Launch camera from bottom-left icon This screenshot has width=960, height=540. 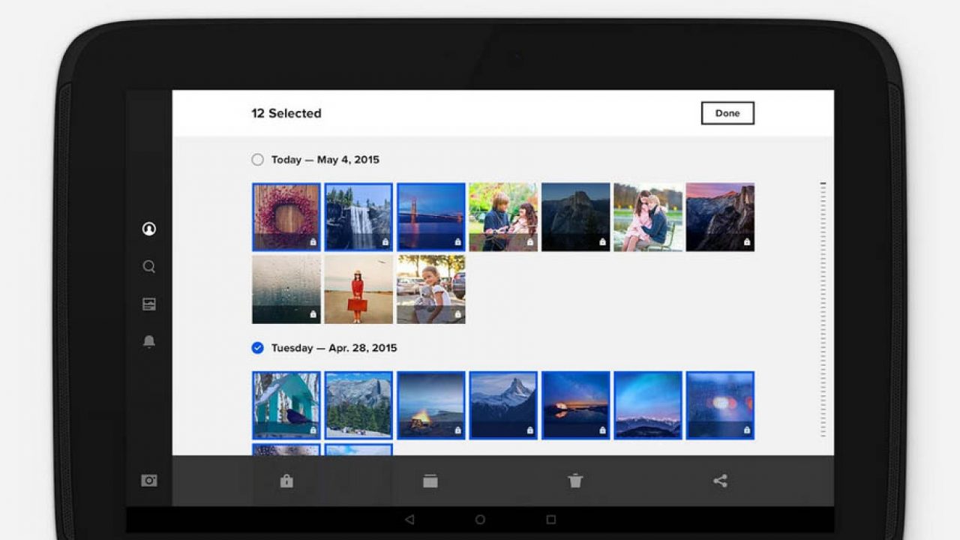(149, 481)
